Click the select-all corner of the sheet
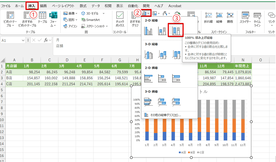276x162 pixels. pos(3,60)
